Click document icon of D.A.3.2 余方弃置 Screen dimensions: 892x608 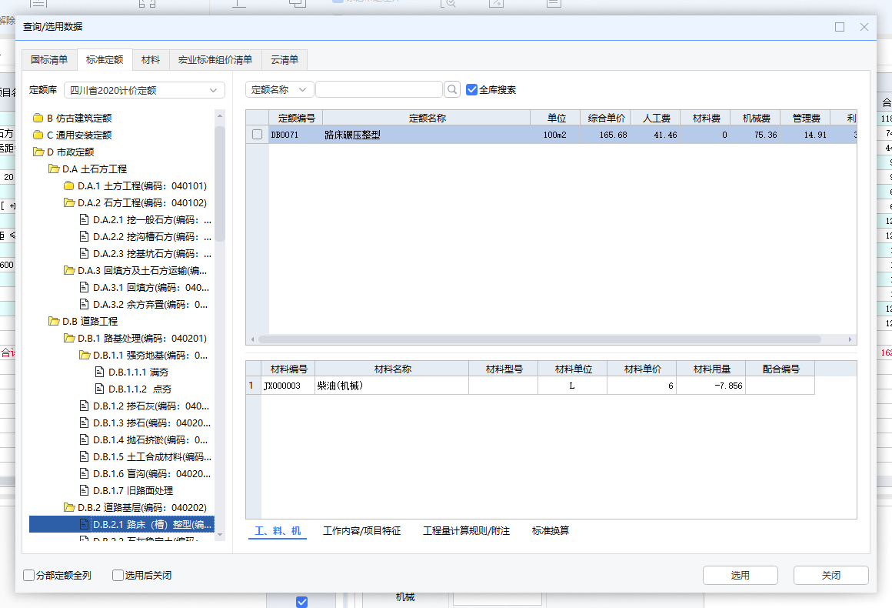[84, 305]
